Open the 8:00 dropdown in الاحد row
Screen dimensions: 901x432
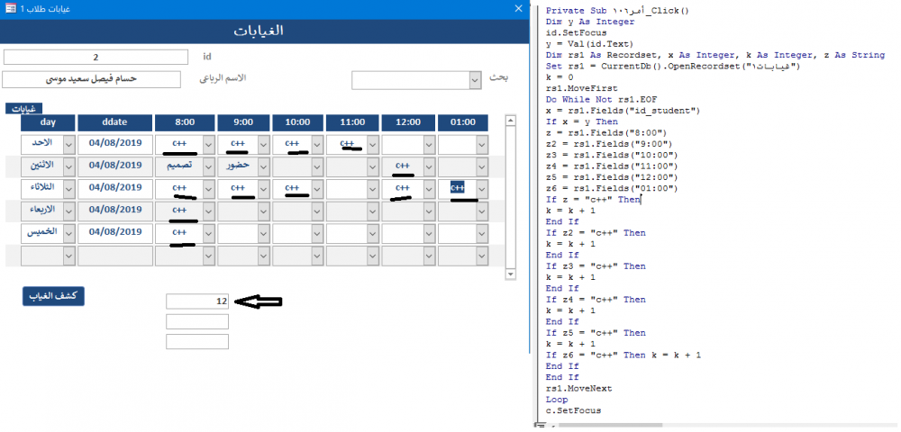click(x=208, y=144)
